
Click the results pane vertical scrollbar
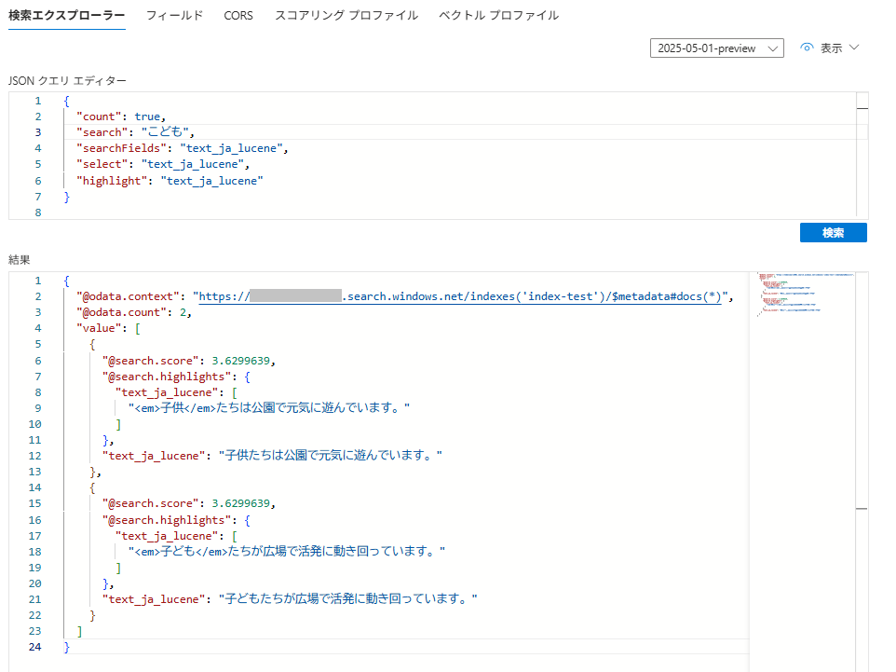862,472
